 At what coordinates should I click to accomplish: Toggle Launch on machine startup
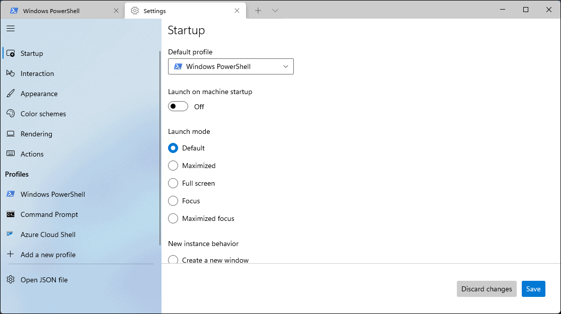[x=178, y=106]
